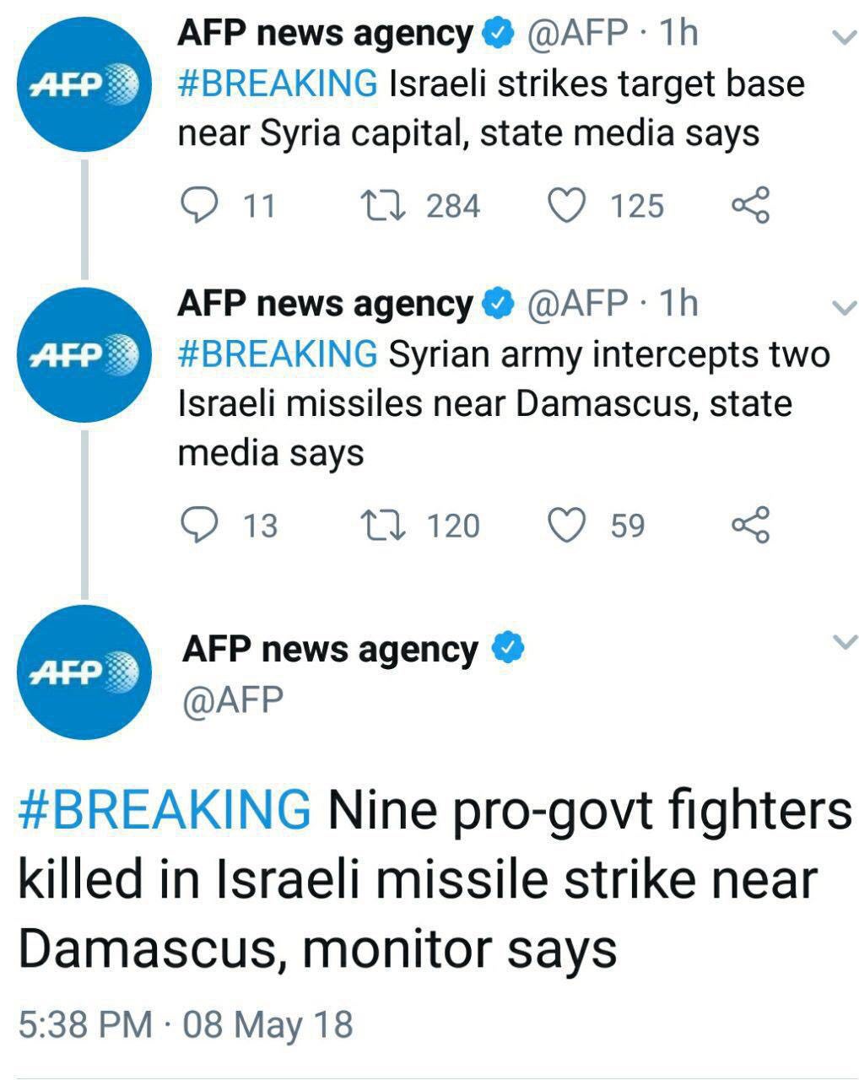This screenshot has width=859, height=1080.
Task: Expand options chevron on Nine pro-govt fighters tweet
Action: coord(843,643)
